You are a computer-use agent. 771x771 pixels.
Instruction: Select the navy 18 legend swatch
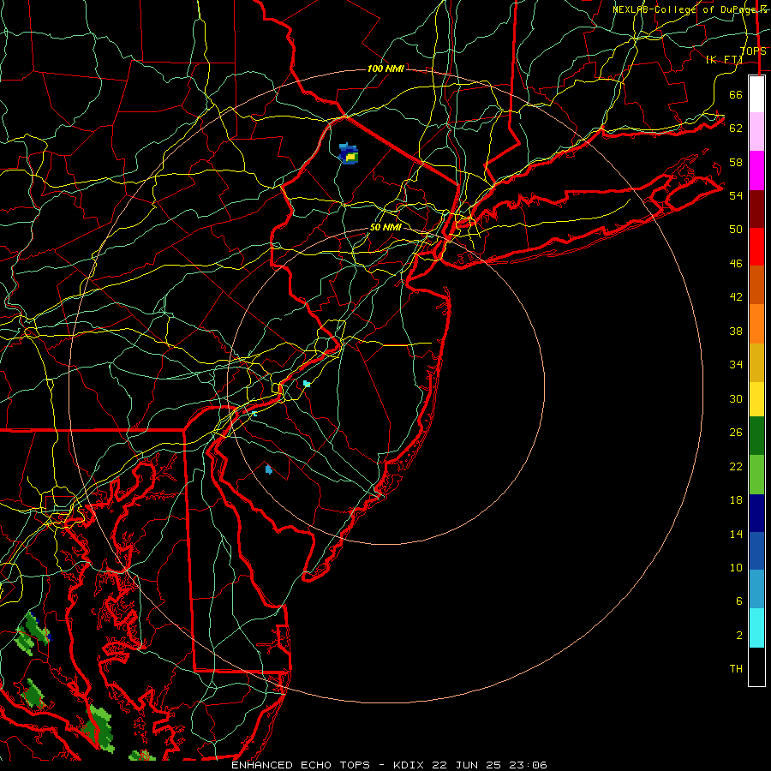pyautogui.click(x=756, y=513)
